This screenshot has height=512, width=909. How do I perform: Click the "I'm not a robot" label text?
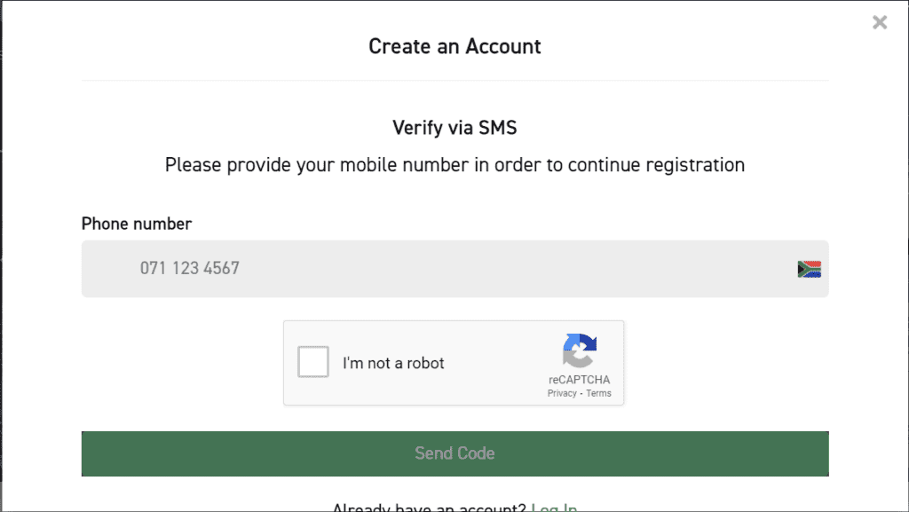tap(393, 363)
